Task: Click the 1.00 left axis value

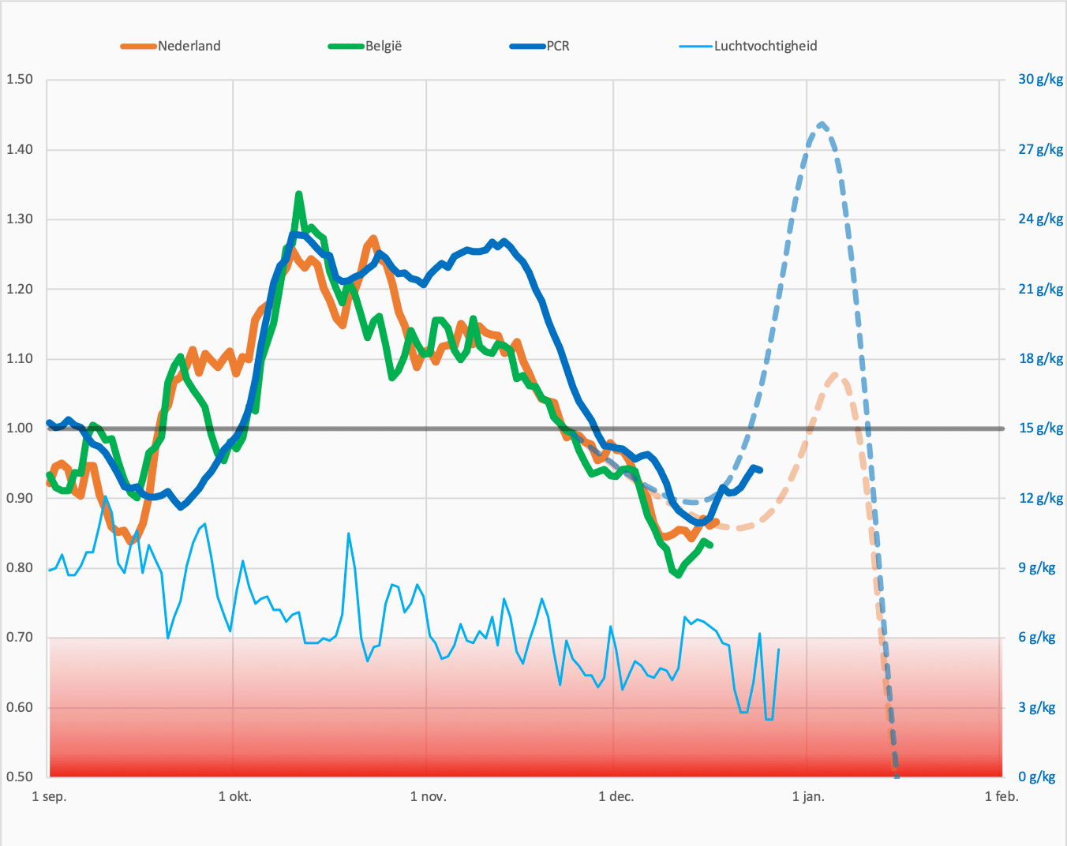Action: point(20,429)
